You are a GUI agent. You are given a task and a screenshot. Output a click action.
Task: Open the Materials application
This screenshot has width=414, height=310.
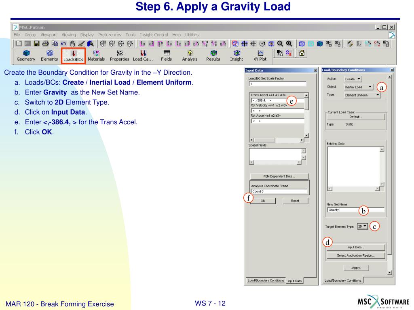tap(96, 56)
